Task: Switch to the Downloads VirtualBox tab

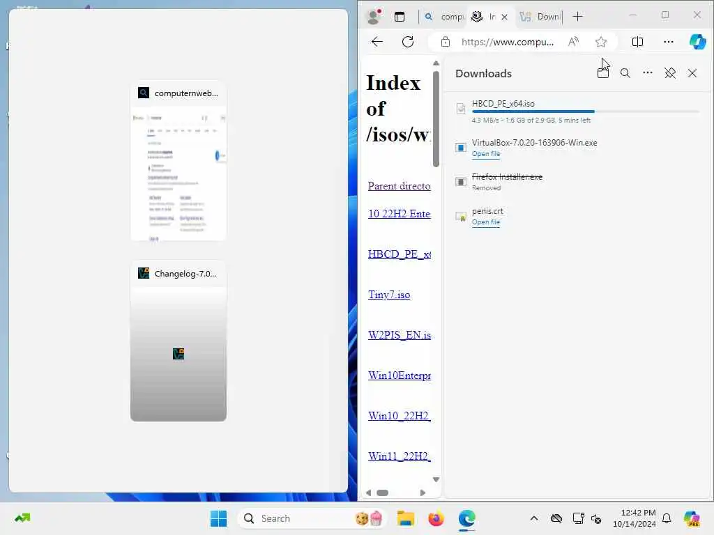Action: point(540,17)
